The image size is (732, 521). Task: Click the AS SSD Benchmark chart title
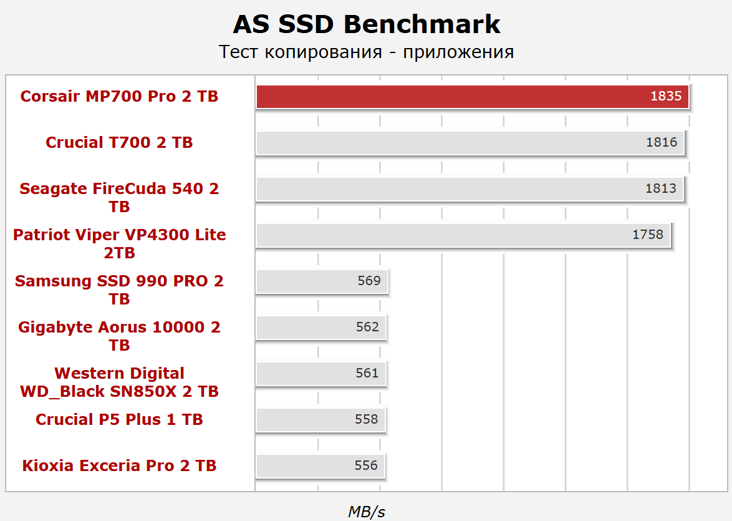[x=366, y=24]
